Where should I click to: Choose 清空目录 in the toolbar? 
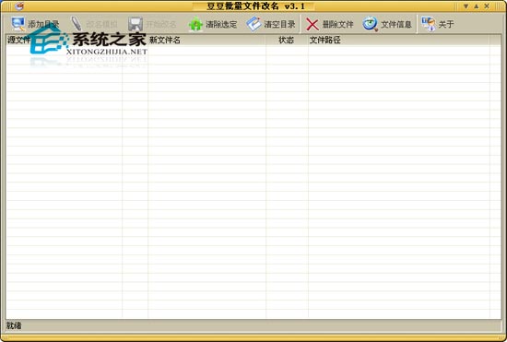[x=271, y=24]
